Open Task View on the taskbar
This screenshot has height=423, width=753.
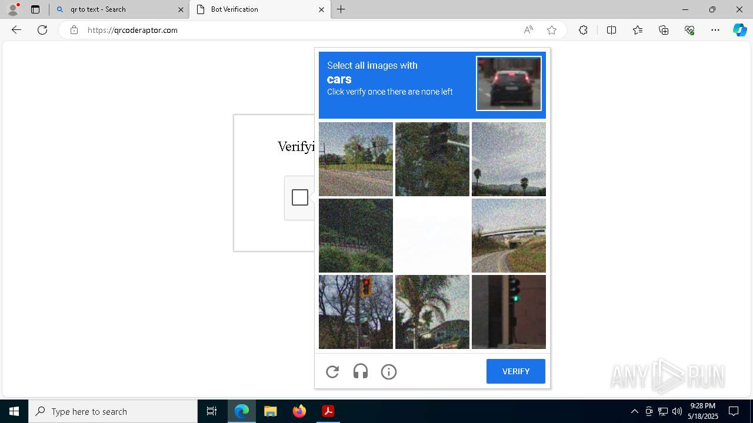coord(212,411)
